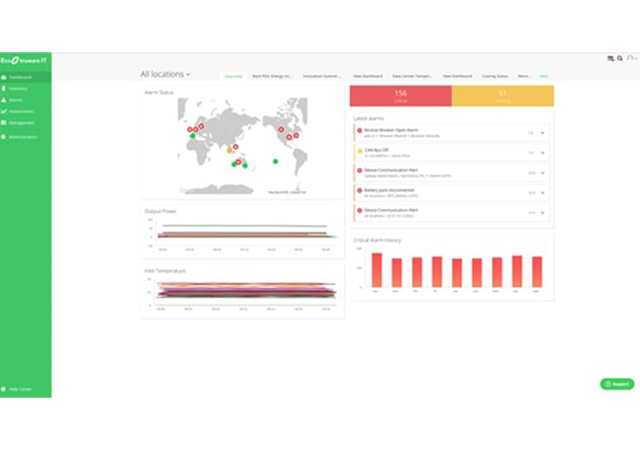The height and width of the screenshot is (450, 640).
Task: Select the CAN Bus Off alarm title
Action: 376,150
